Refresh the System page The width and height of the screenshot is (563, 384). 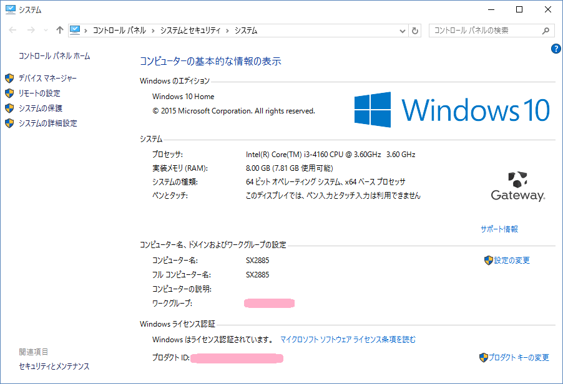click(414, 31)
